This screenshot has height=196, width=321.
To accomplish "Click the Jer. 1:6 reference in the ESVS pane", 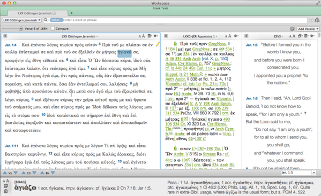I will click(251, 98).
